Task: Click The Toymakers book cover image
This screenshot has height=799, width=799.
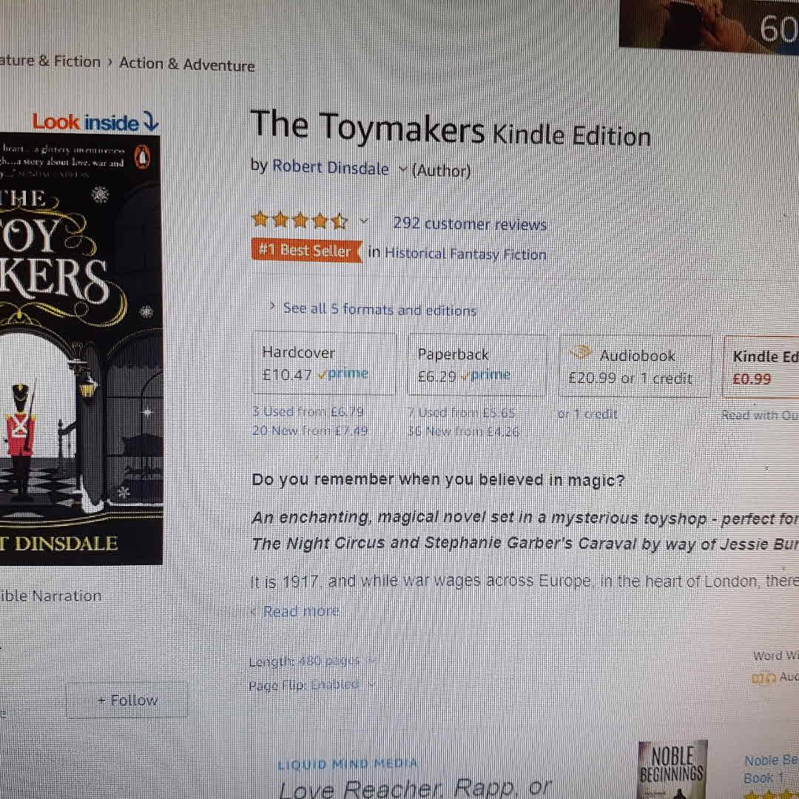Action: [x=81, y=349]
